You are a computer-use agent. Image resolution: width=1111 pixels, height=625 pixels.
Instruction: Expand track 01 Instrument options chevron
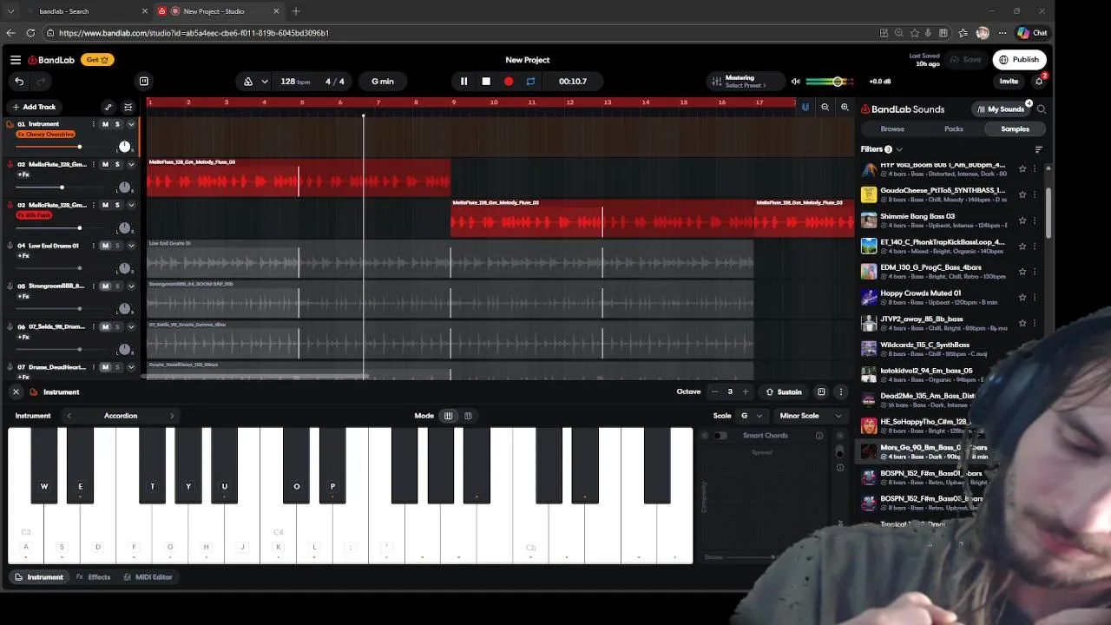point(131,124)
